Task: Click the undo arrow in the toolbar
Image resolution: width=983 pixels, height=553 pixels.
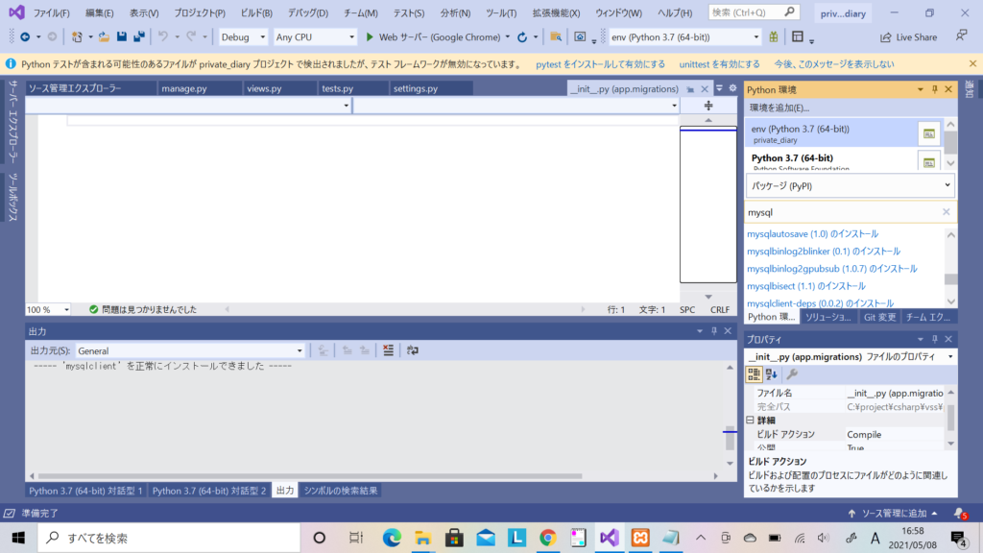Action: [x=163, y=37]
